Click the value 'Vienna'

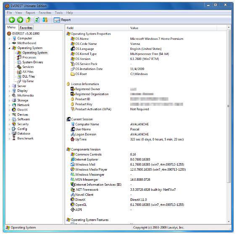click(x=135, y=44)
